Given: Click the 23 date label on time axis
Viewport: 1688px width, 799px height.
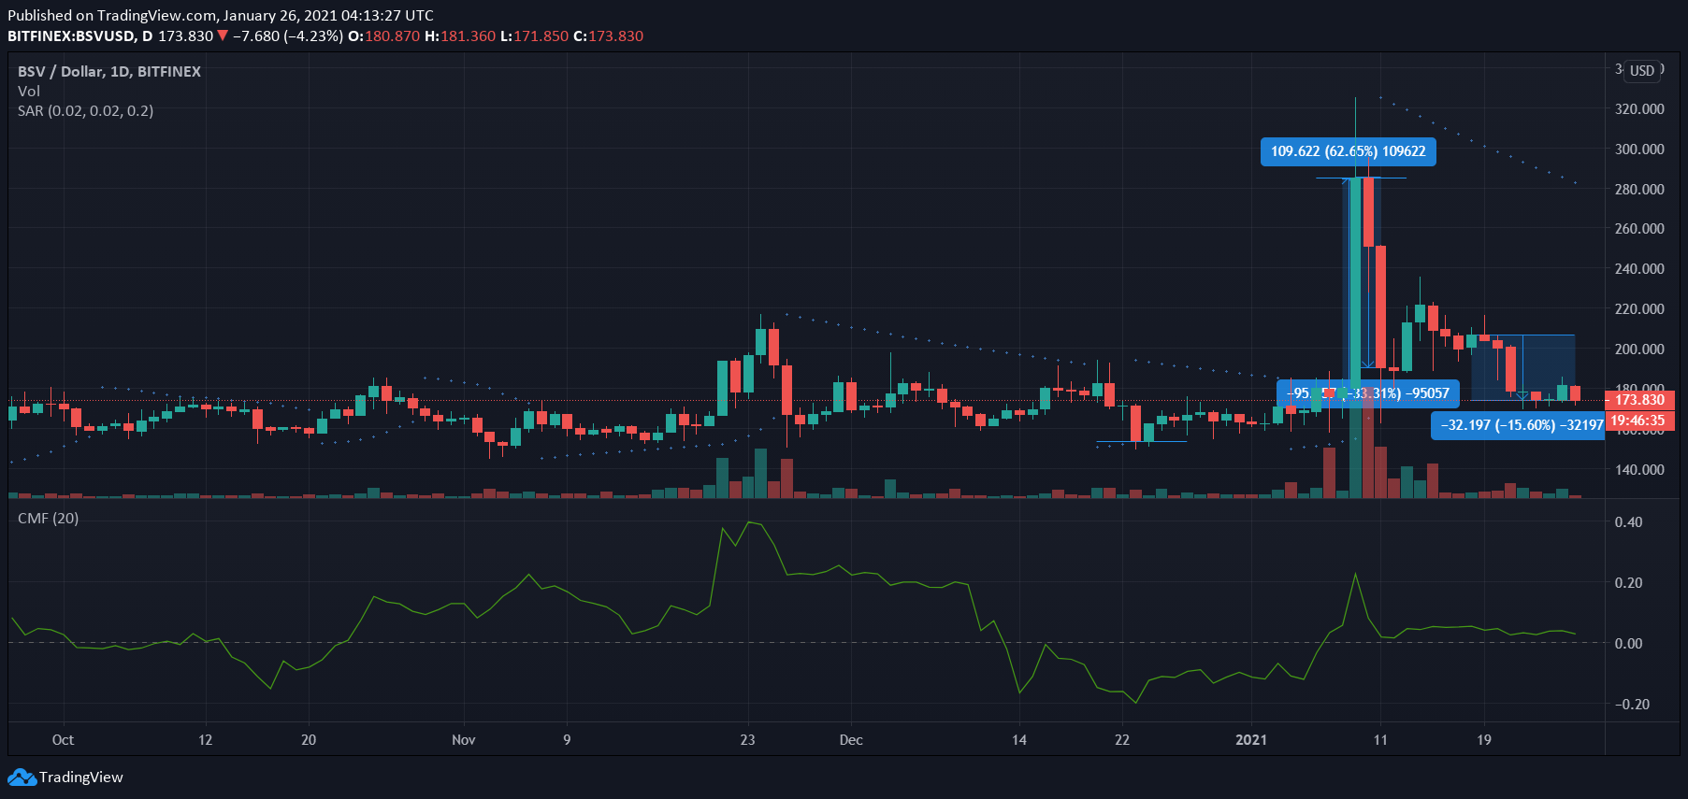Looking at the screenshot, I should (x=747, y=739).
